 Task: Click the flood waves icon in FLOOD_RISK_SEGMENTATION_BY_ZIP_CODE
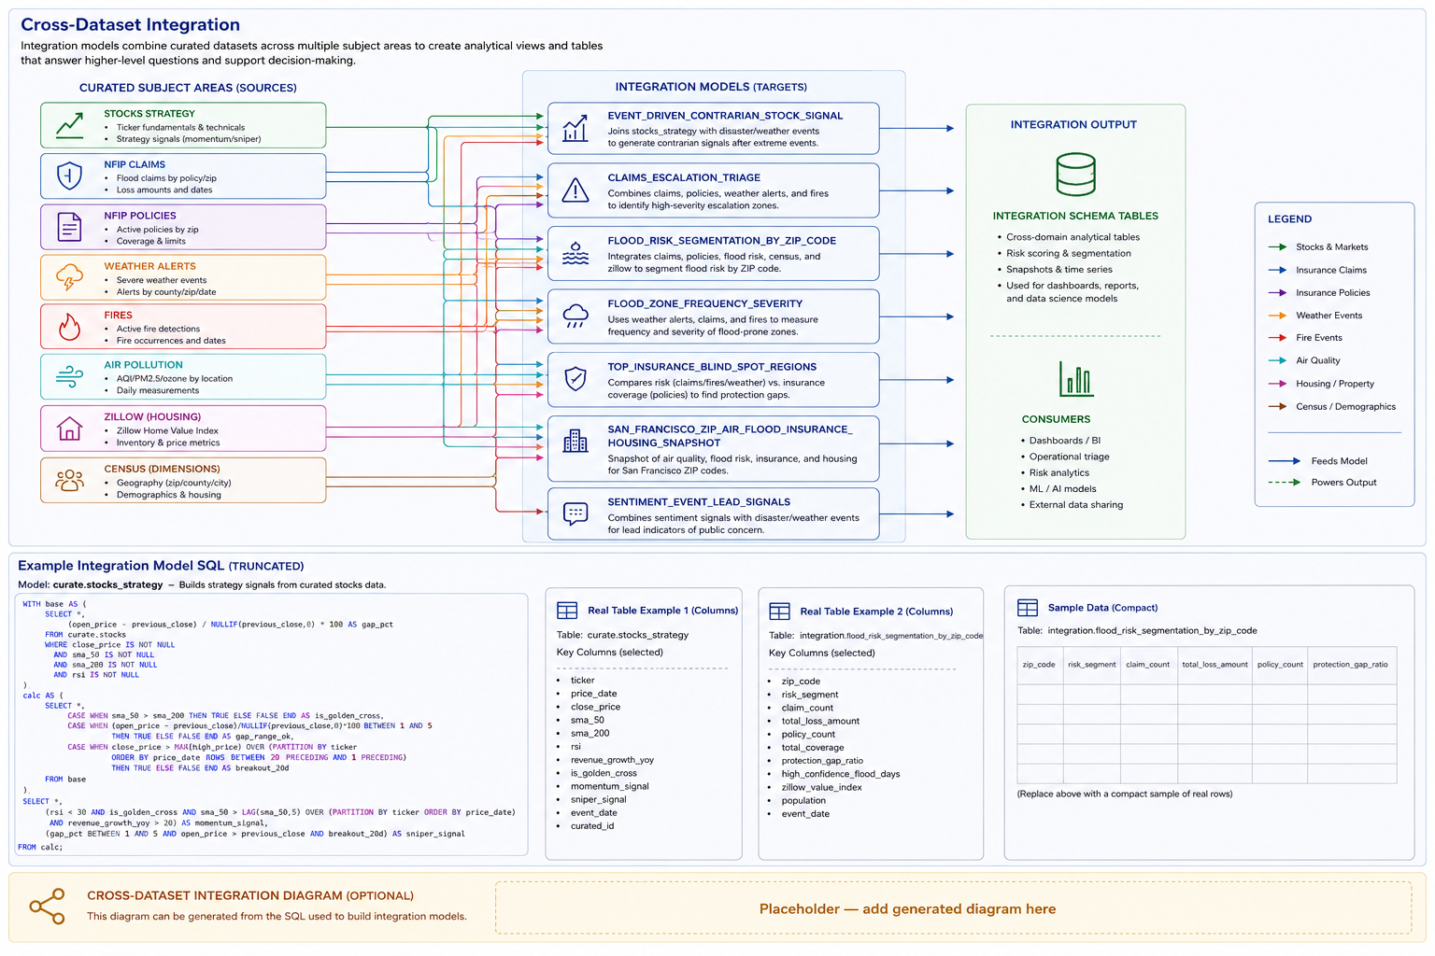point(575,253)
